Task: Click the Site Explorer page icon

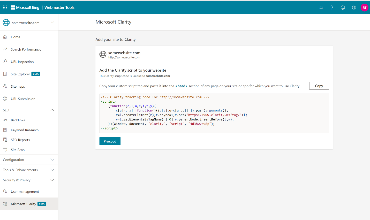Action: click(5, 74)
